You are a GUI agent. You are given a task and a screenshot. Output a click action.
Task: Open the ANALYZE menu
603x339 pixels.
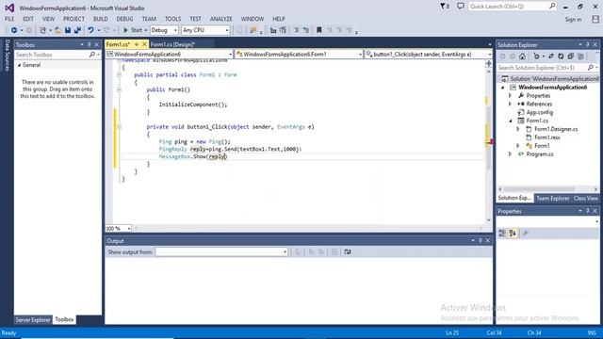point(221,19)
